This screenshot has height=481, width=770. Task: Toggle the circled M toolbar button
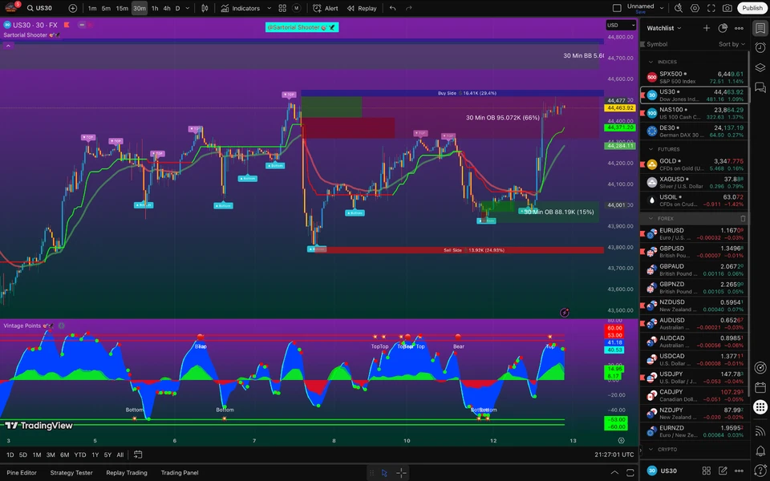tap(296, 8)
